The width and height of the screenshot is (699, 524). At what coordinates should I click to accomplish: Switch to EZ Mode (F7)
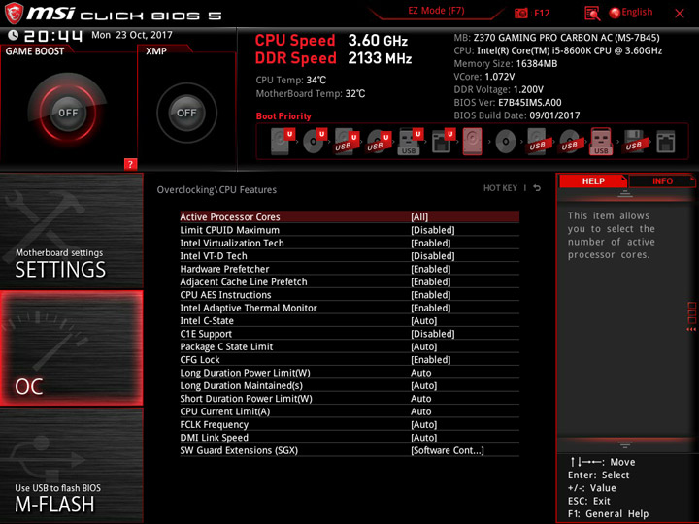coord(436,11)
